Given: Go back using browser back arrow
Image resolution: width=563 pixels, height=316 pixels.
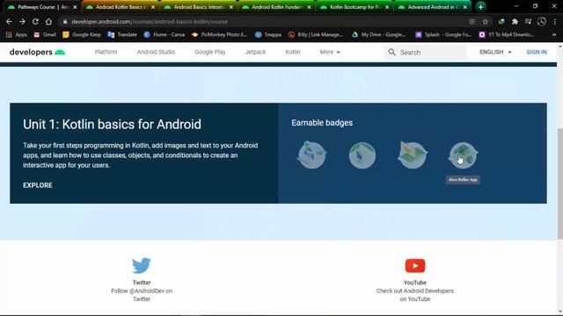Looking at the screenshot, I should pos(9,21).
